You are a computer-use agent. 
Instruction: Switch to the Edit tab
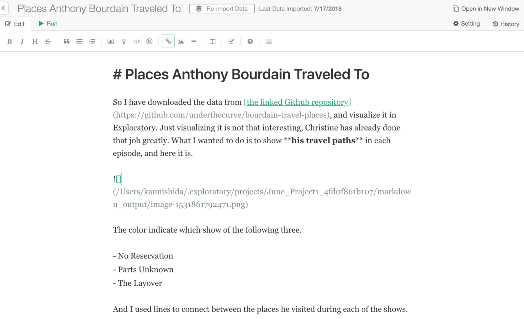point(15,24)
